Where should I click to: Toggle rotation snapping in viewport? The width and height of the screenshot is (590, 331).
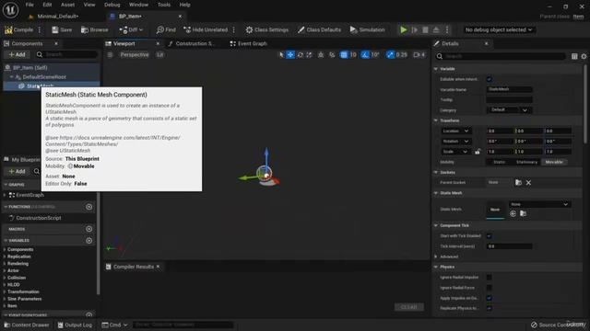(365, 55)
